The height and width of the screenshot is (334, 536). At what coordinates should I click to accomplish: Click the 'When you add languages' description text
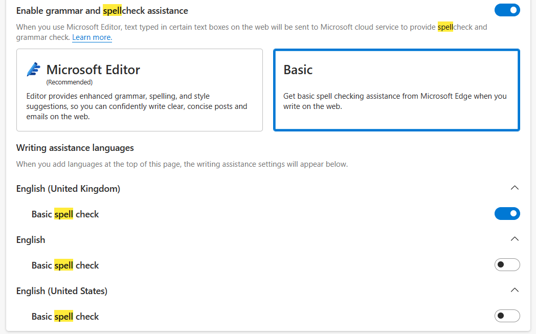pos(182,164)
